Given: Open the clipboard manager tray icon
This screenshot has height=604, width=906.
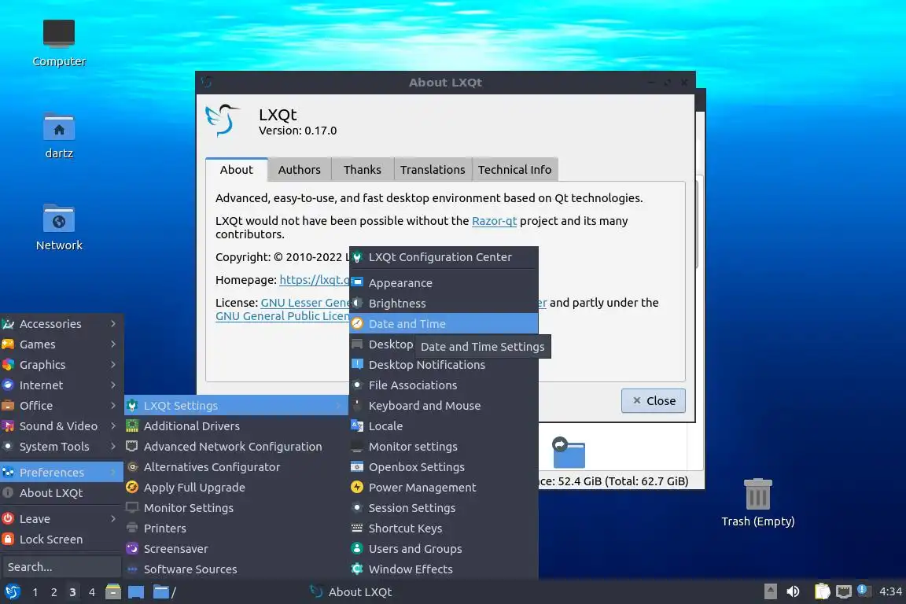Looking at the screenshot, I should 822,591.
